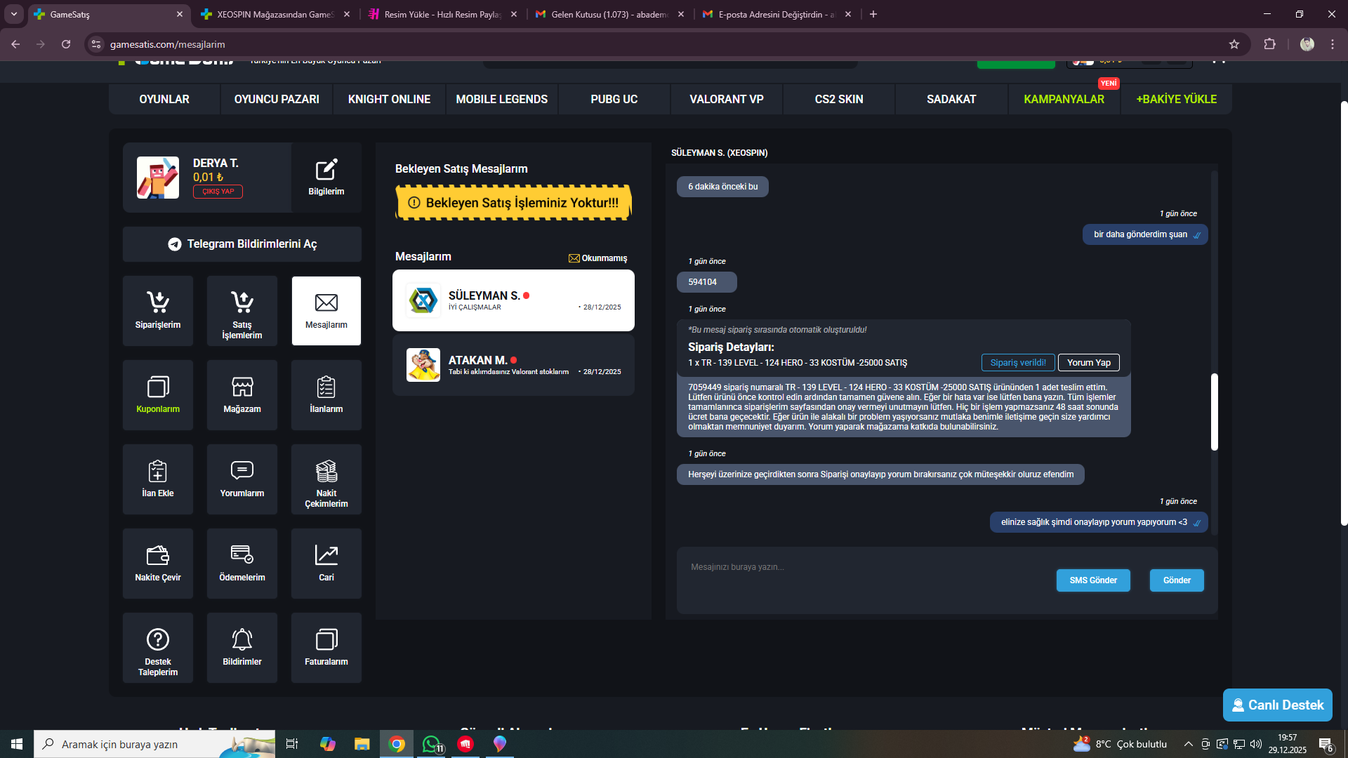
Task: Go to VALORANT VP menu item
Action: (x=727, y=99)
